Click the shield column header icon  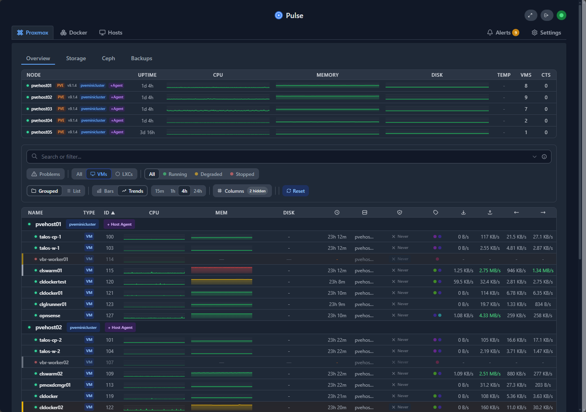click(399, 212)
